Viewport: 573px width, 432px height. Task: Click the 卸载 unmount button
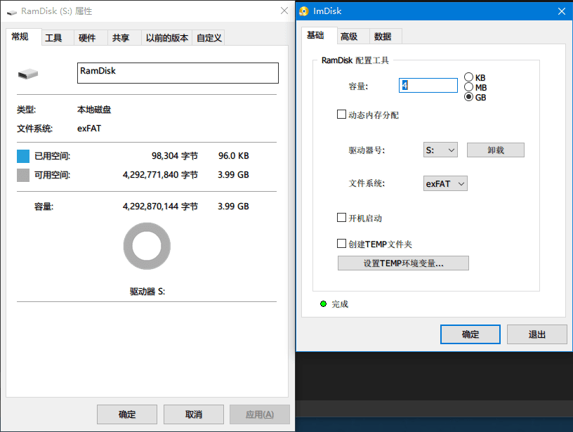click(496, 150)
